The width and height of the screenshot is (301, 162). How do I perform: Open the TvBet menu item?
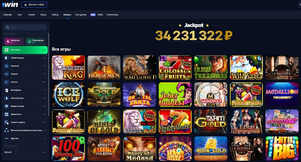(x=100, y=15)
